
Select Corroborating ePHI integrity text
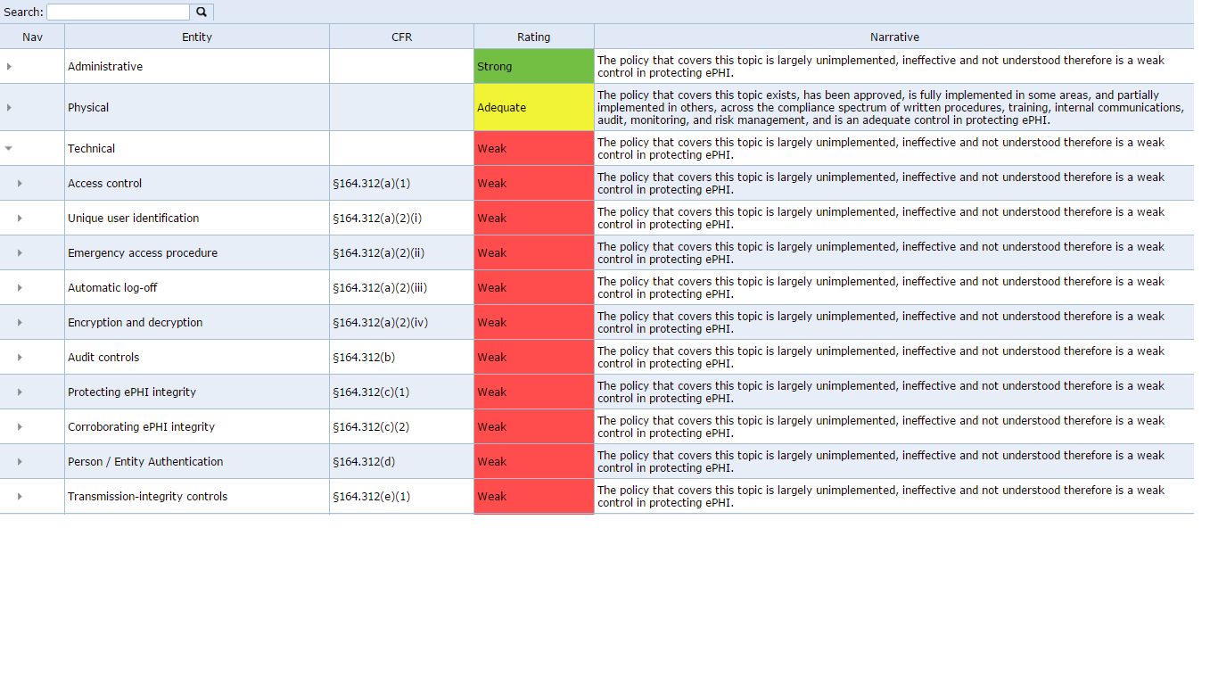coord(142,427)
